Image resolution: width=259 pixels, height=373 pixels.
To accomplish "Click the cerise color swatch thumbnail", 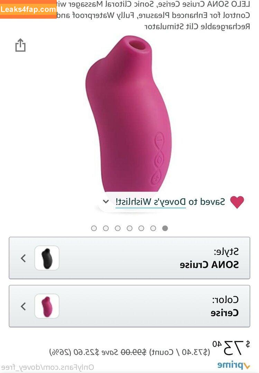I will 47,306.
